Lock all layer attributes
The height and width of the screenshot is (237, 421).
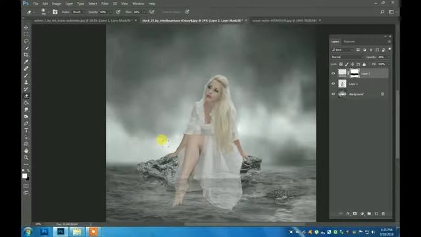364,65
